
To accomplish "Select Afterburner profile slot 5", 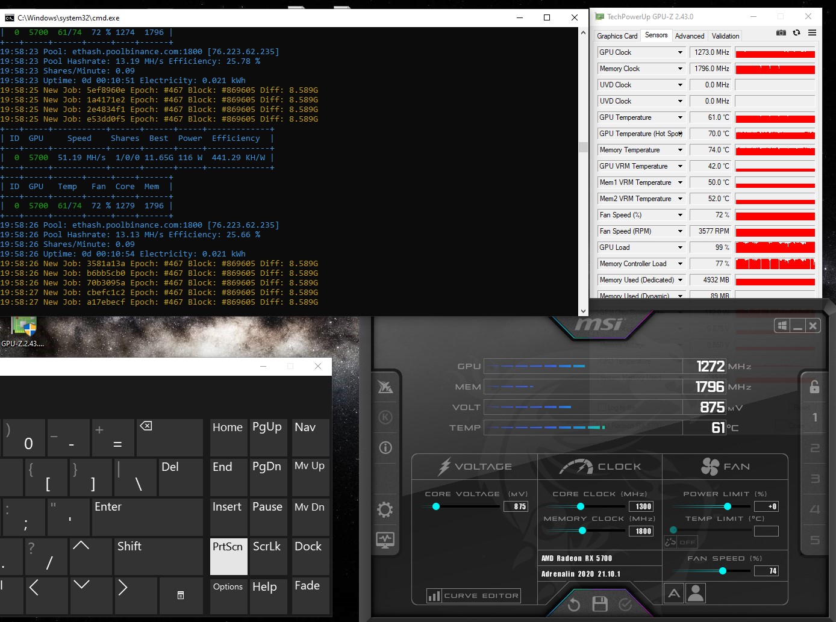I will point(815,540).
